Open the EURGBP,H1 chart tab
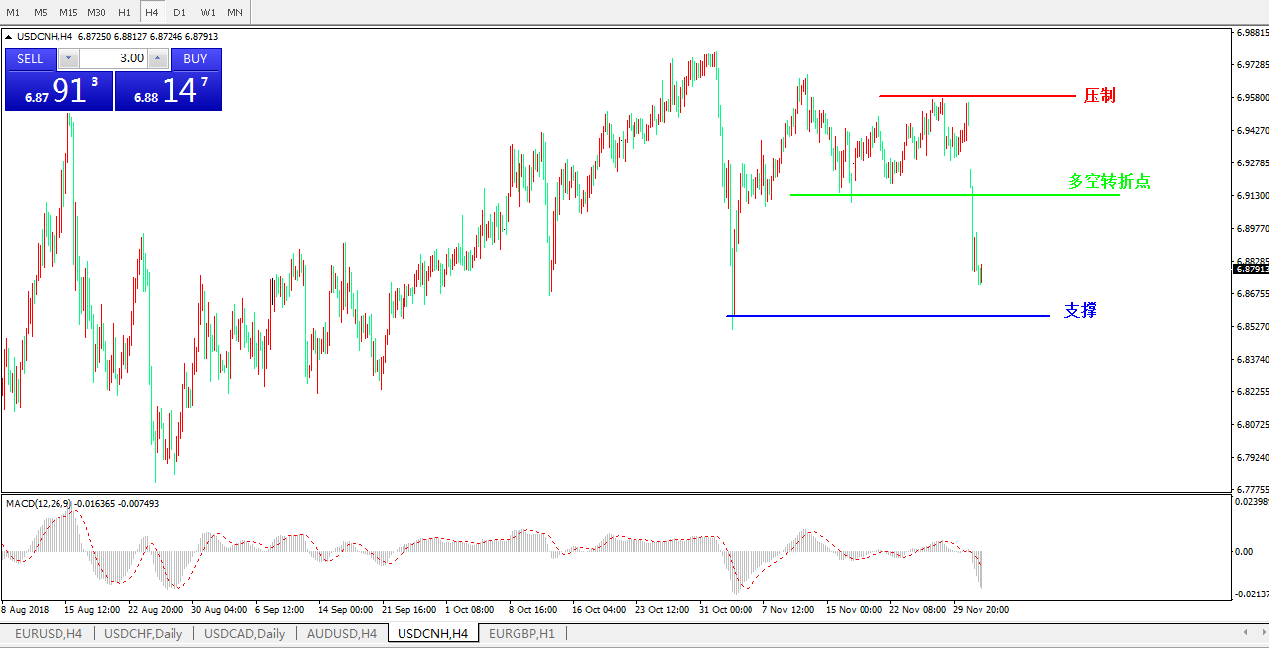This screenshot has height=648, width=1269. [x=521, y=633]
